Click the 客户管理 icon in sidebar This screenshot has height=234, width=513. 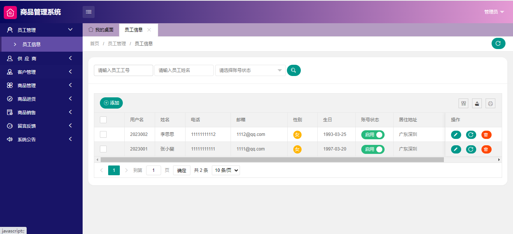[x=10, y=72]
